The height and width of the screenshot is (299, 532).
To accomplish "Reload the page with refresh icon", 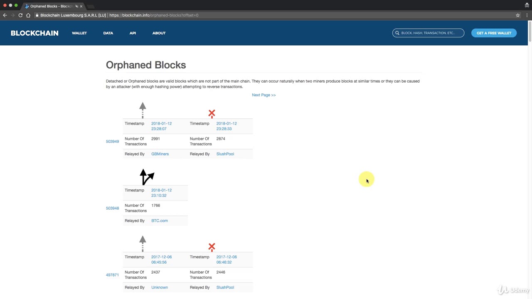I will pyautogui.click(x=20, y=15).
